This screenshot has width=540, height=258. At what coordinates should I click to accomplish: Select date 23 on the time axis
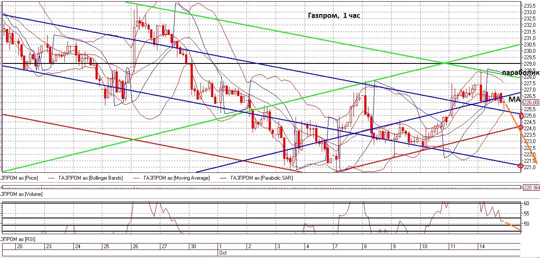pos(49,247)
